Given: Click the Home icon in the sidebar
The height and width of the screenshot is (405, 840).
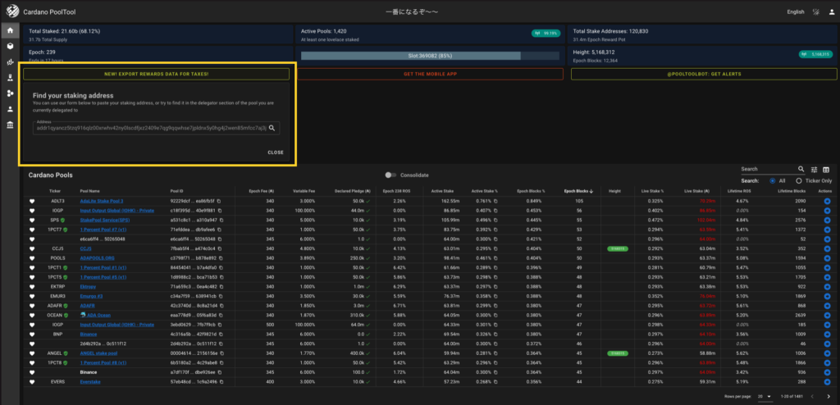Looking at the screenshot, I should coord(10,31).
